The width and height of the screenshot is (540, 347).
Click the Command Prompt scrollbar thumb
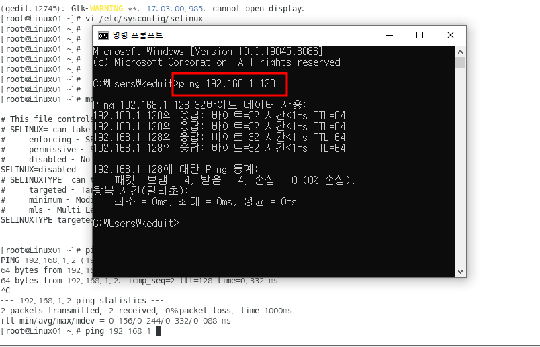coord(461,63)
